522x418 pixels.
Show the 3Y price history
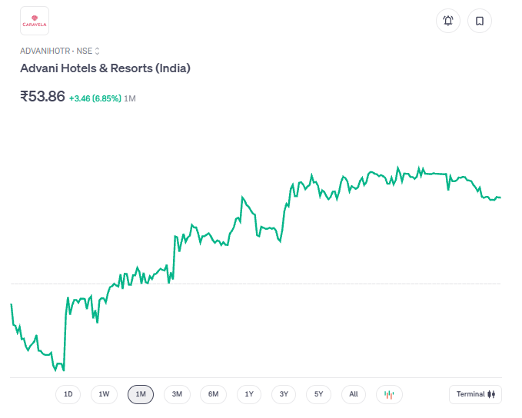click(x=284, y=394)
